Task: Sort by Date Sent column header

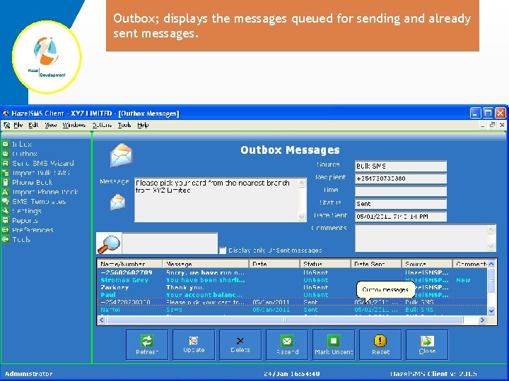Action: pyautogui.click(x=377, y=264)
